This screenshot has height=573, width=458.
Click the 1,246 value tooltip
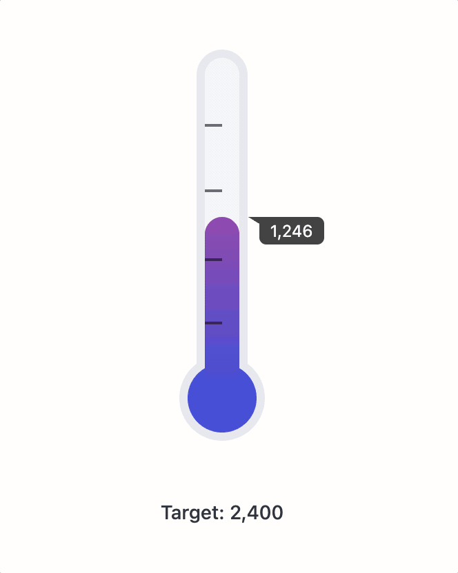[292, 231]
